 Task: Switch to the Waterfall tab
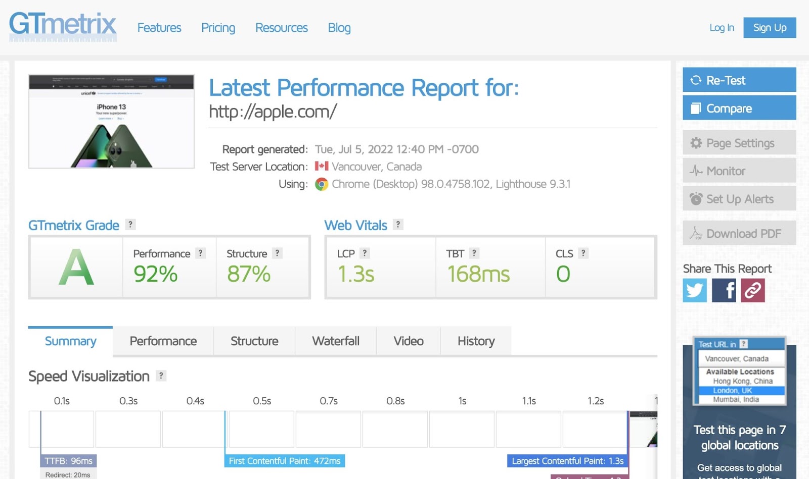pyautogui.click(x=336, y=341)
